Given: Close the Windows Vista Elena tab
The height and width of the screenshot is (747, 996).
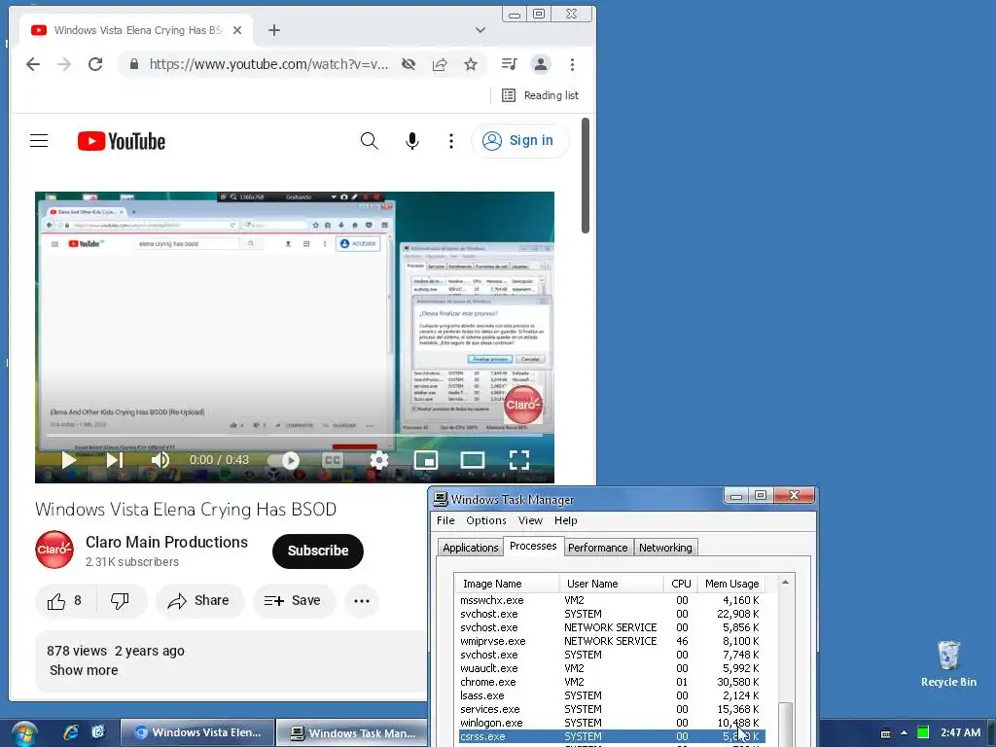Looking at the screenshot, I should [237, 30].
